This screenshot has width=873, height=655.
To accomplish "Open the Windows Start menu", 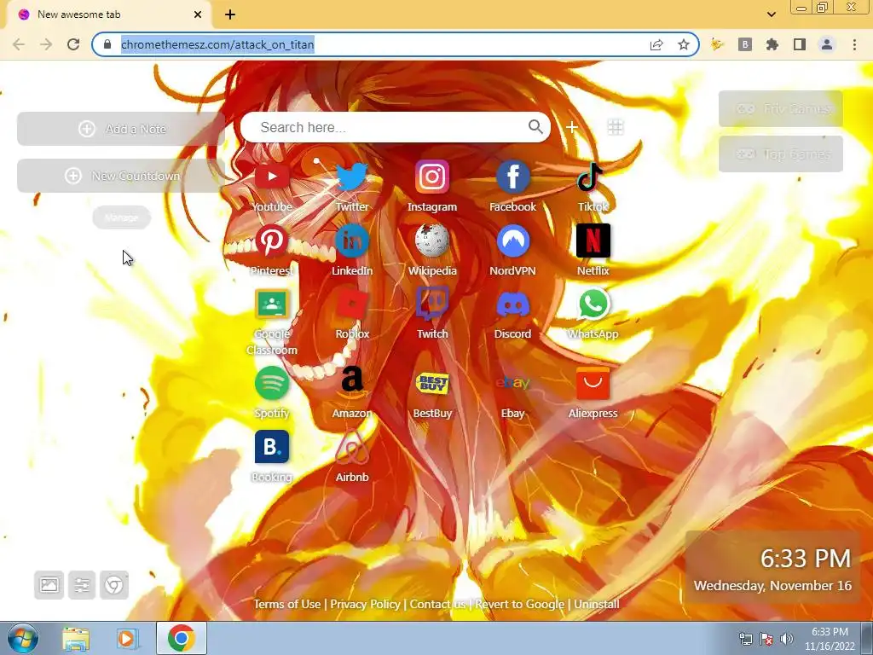I will tap(22, 638).
